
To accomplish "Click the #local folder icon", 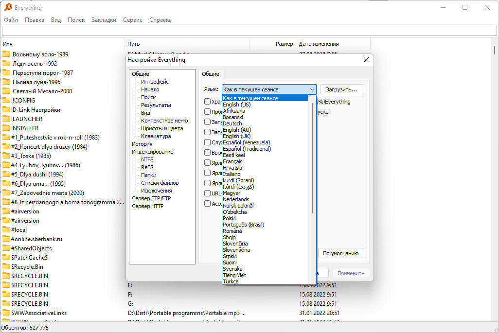I will click(6, 230).
